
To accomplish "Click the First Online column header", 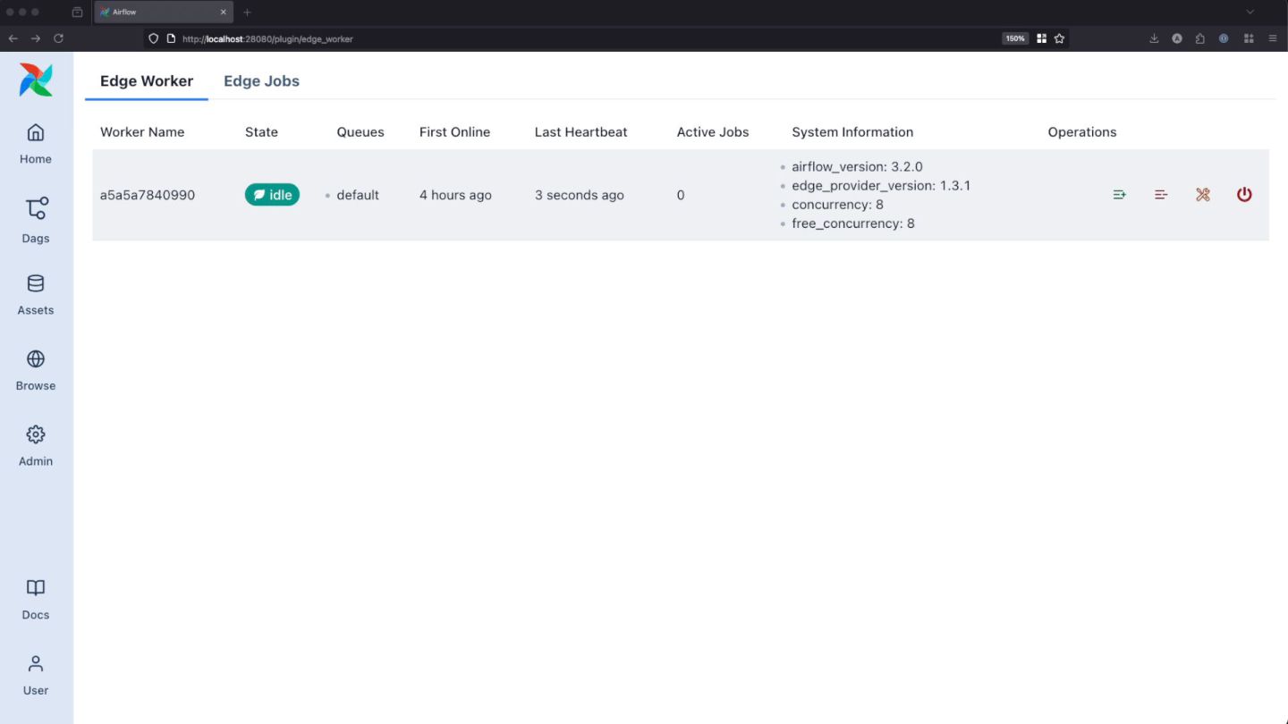I will pos(454,131).
